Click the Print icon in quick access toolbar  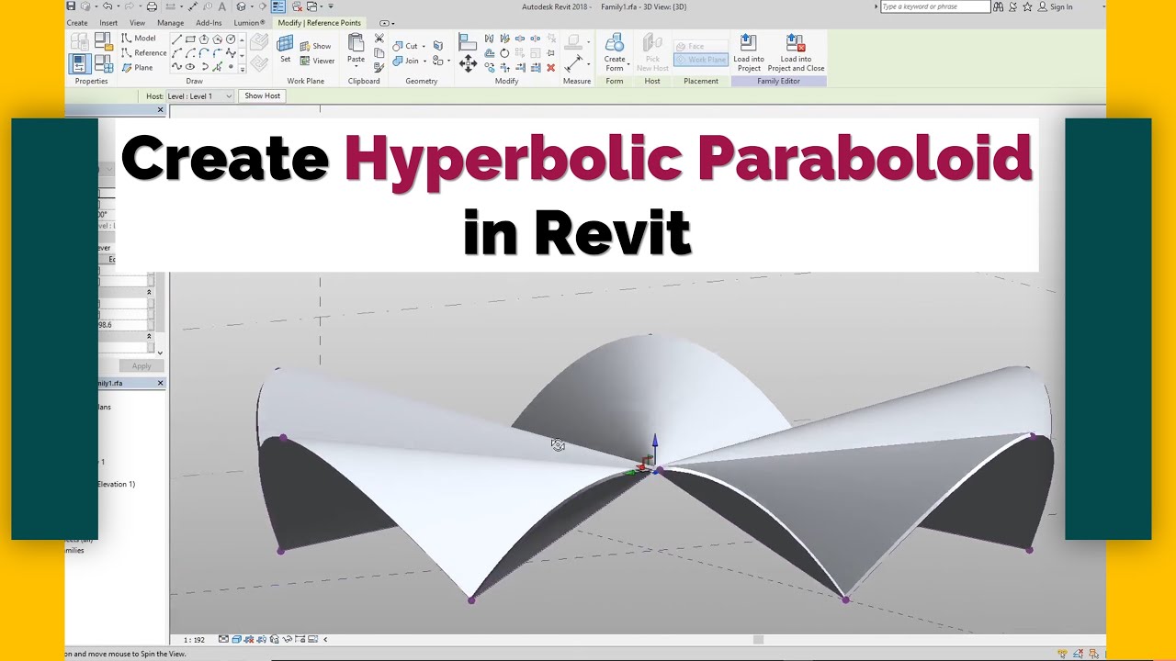pos(152,6)
